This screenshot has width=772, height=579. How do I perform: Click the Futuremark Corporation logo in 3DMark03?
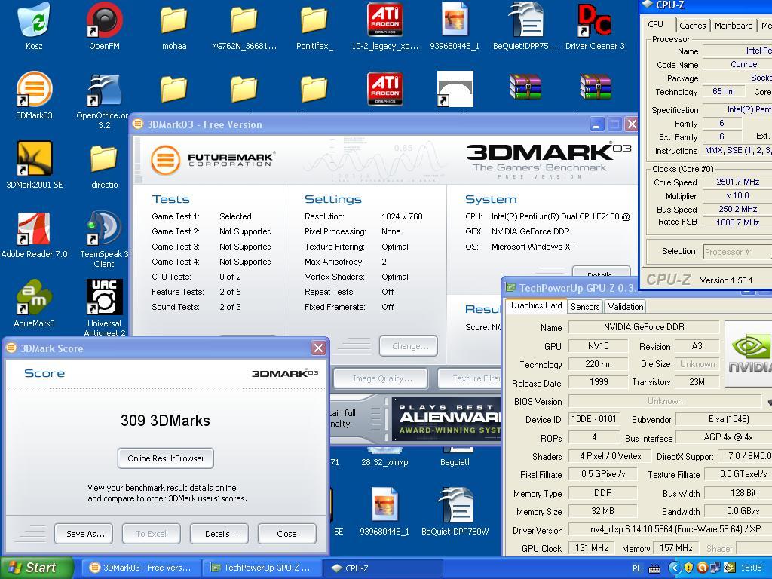[x=213, y=160]
